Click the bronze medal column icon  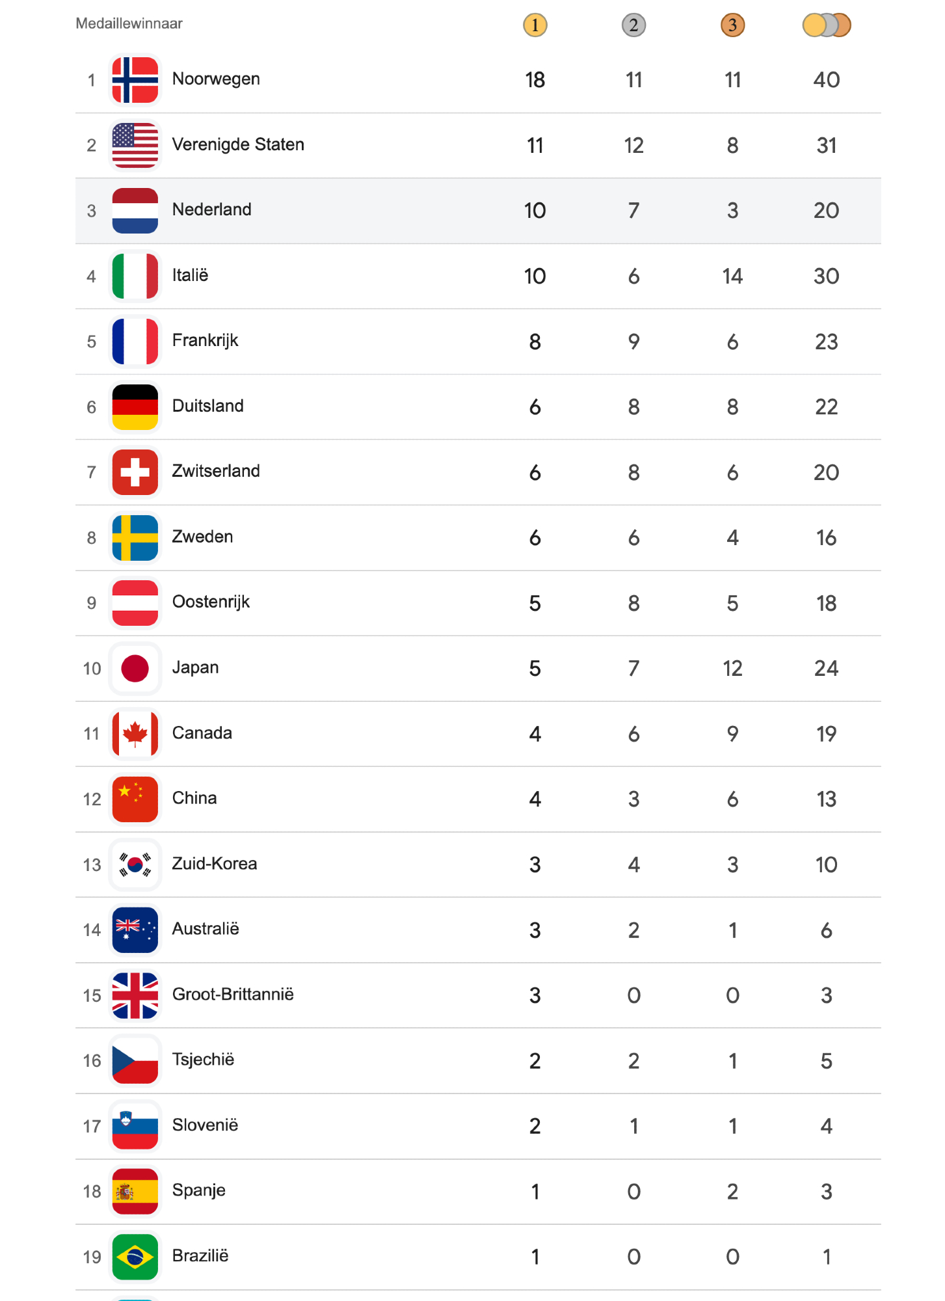pos(732,25)
